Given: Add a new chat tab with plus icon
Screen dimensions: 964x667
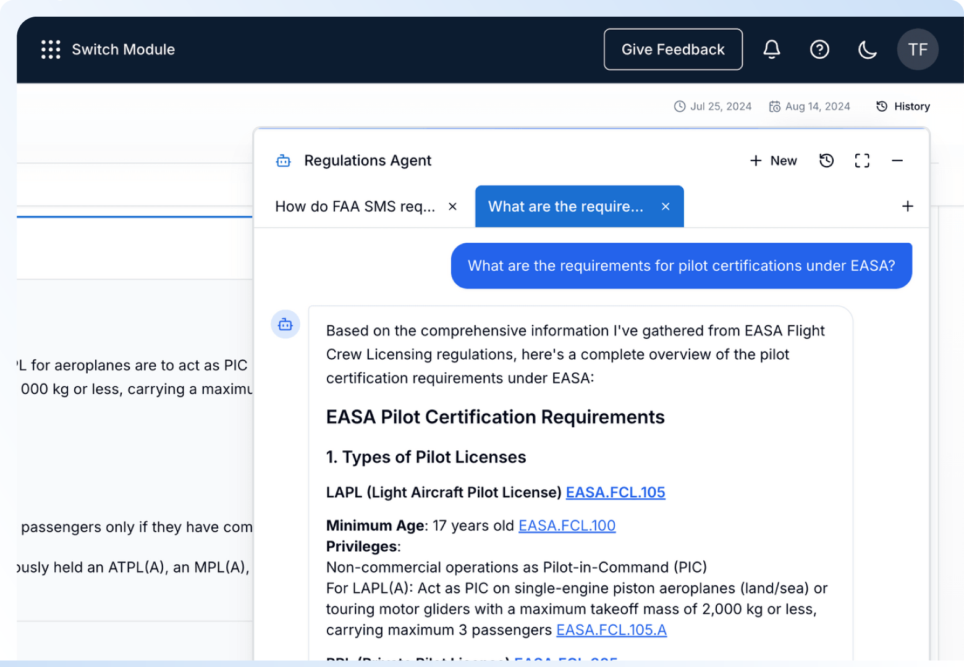Looking at the screenshot, I should (907, 206).
